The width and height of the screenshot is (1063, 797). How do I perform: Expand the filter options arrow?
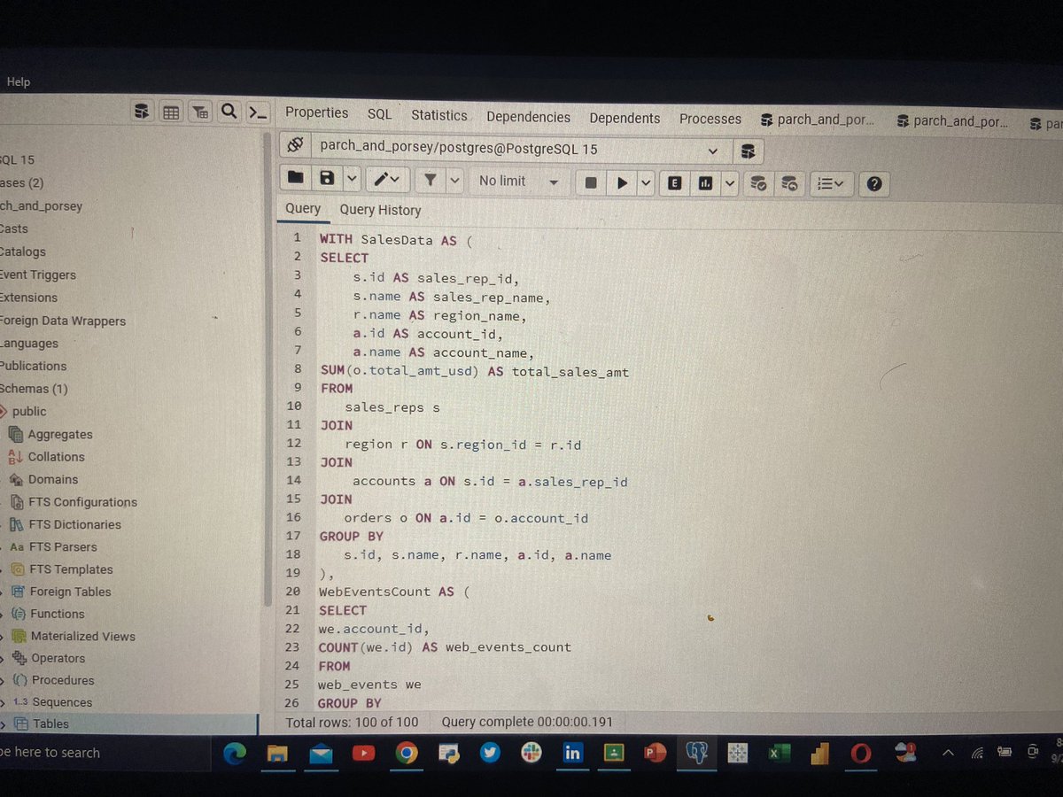pos(454,181)
